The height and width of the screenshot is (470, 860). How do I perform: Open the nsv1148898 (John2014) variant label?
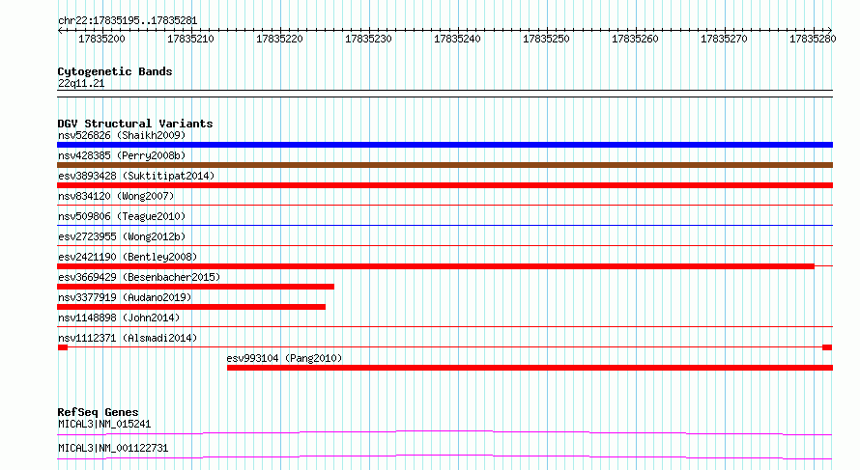coord(119,318)
